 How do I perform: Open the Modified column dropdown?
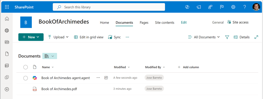[x=122, y=67]
